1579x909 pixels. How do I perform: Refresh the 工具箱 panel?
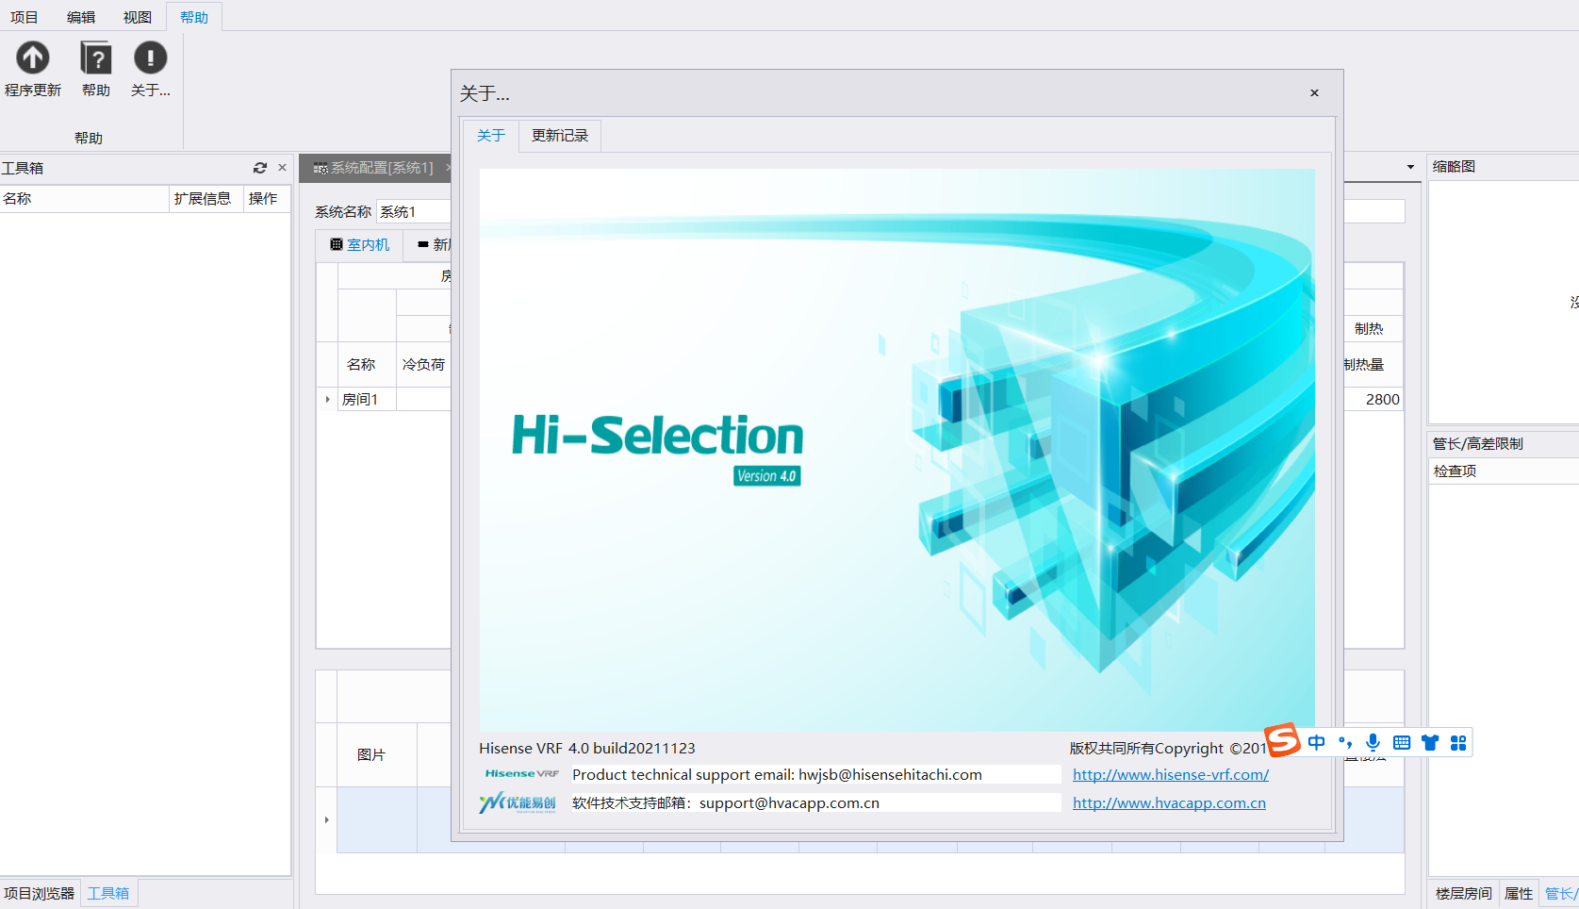[x=260, y=168]
